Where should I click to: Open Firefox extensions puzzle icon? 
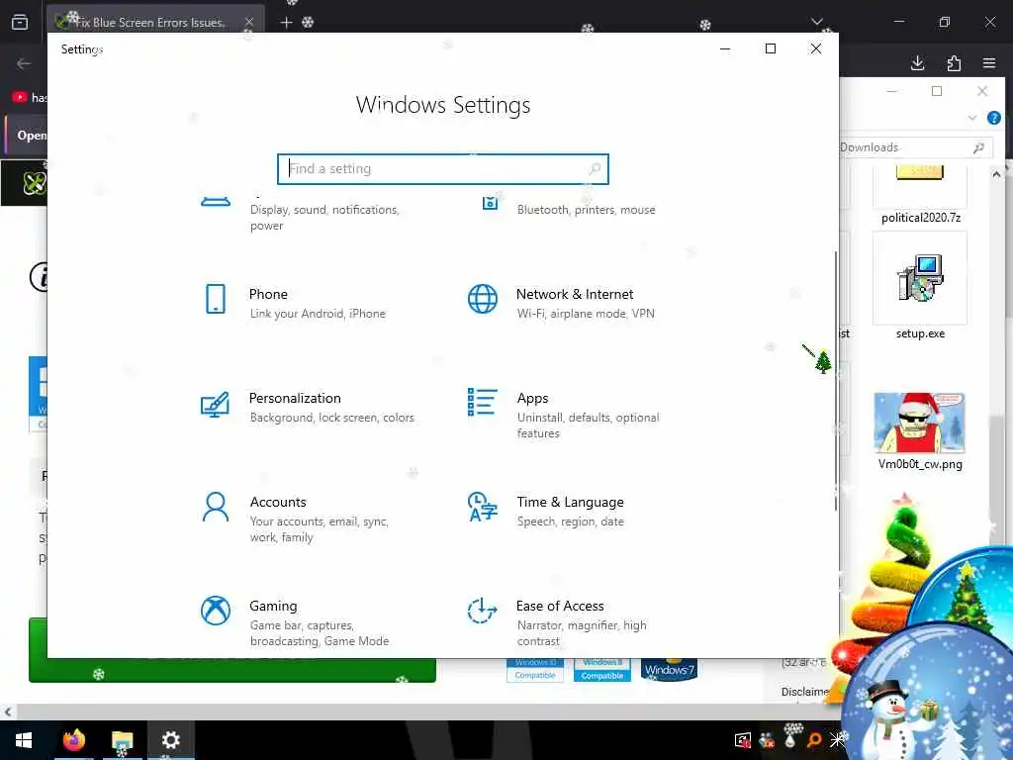(954, 63)
